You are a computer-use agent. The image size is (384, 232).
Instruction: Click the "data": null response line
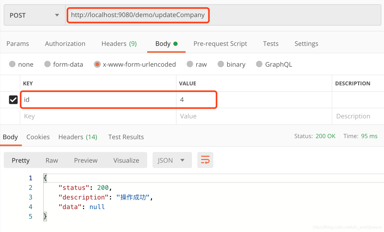pyautogui.click(x=82, y=207)
